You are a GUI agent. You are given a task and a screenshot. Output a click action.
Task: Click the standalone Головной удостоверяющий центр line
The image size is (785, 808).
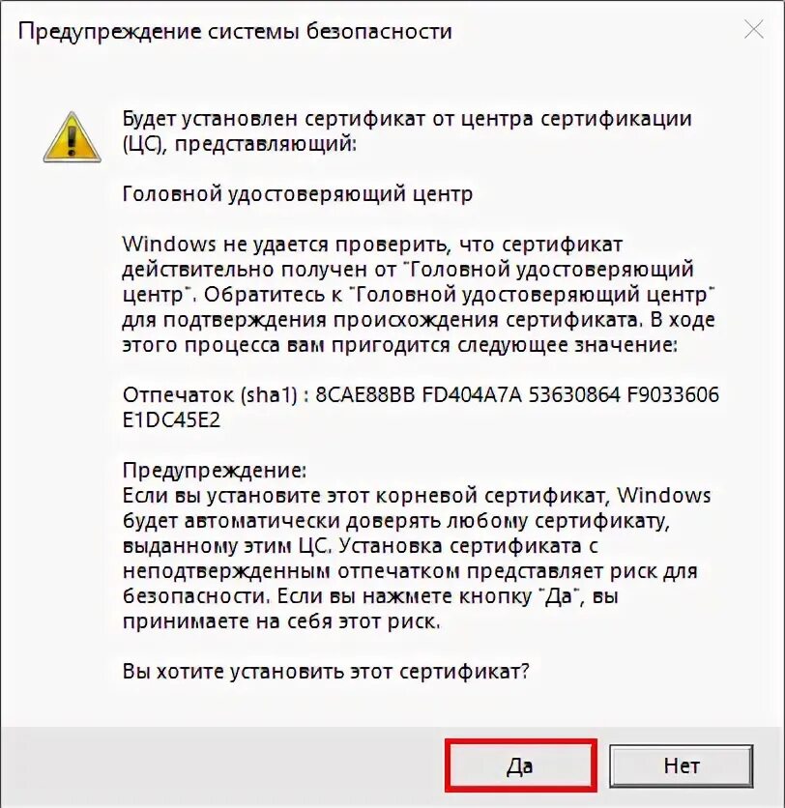pyautogui.click(x=298, y=194)
